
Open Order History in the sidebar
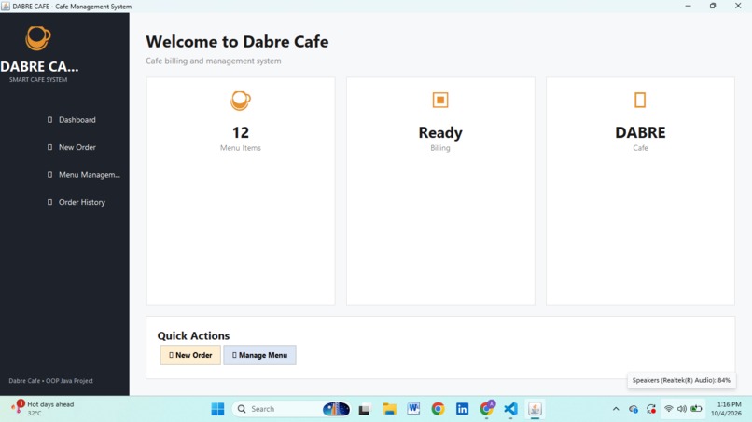[x=76, y=202]
